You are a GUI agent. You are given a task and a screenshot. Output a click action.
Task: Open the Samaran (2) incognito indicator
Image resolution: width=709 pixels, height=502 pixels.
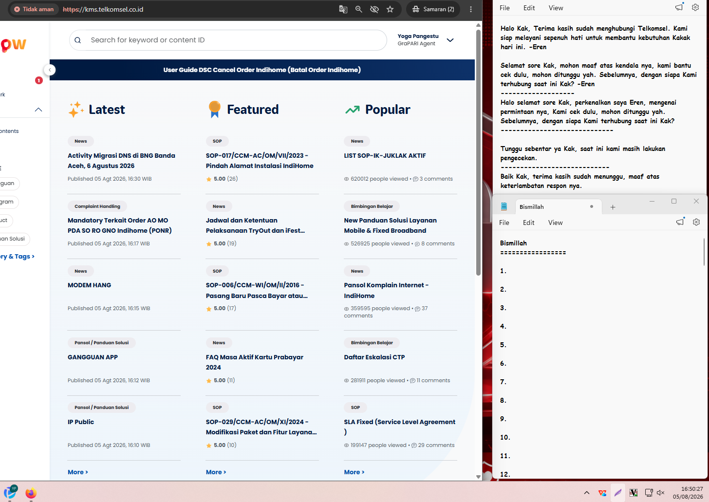tap(433, 9)
